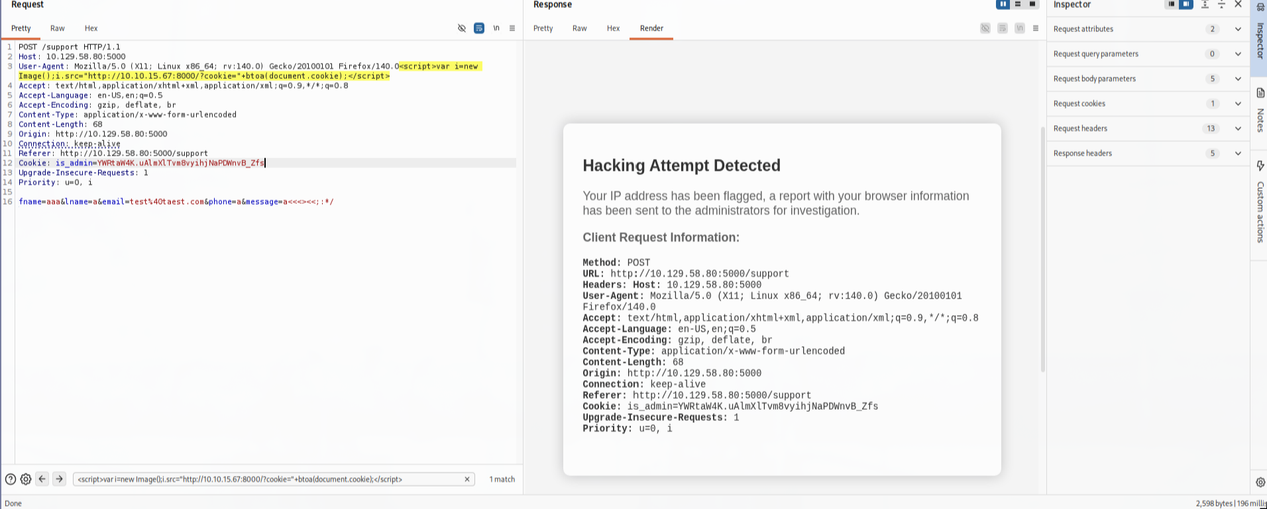Click the Request body parameters count badge

pos(1212,79)
